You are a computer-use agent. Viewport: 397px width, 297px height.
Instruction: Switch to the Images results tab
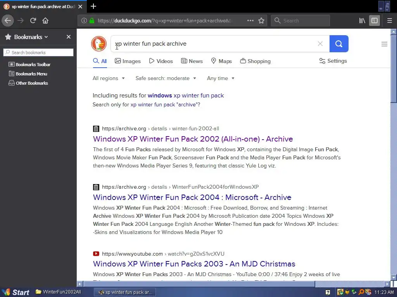(128, 61)
